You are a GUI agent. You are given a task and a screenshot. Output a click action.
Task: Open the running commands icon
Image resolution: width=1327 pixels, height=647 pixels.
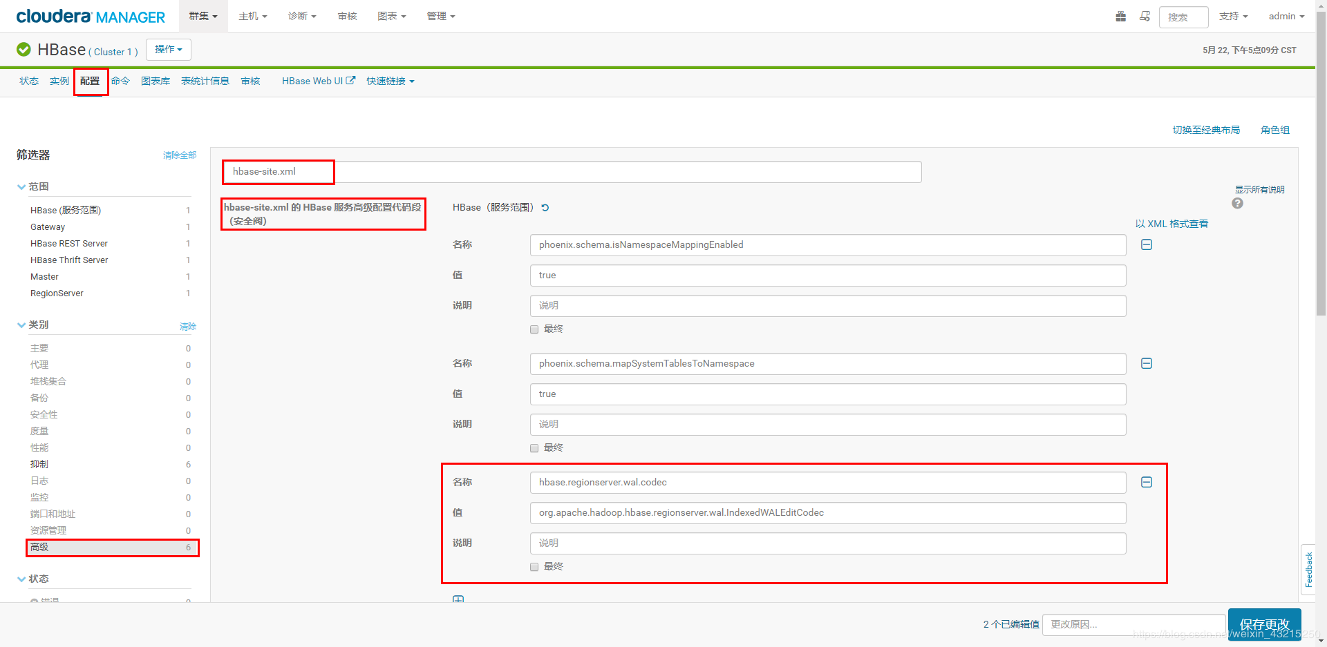pyautogui.click(x=1145, y=16)
